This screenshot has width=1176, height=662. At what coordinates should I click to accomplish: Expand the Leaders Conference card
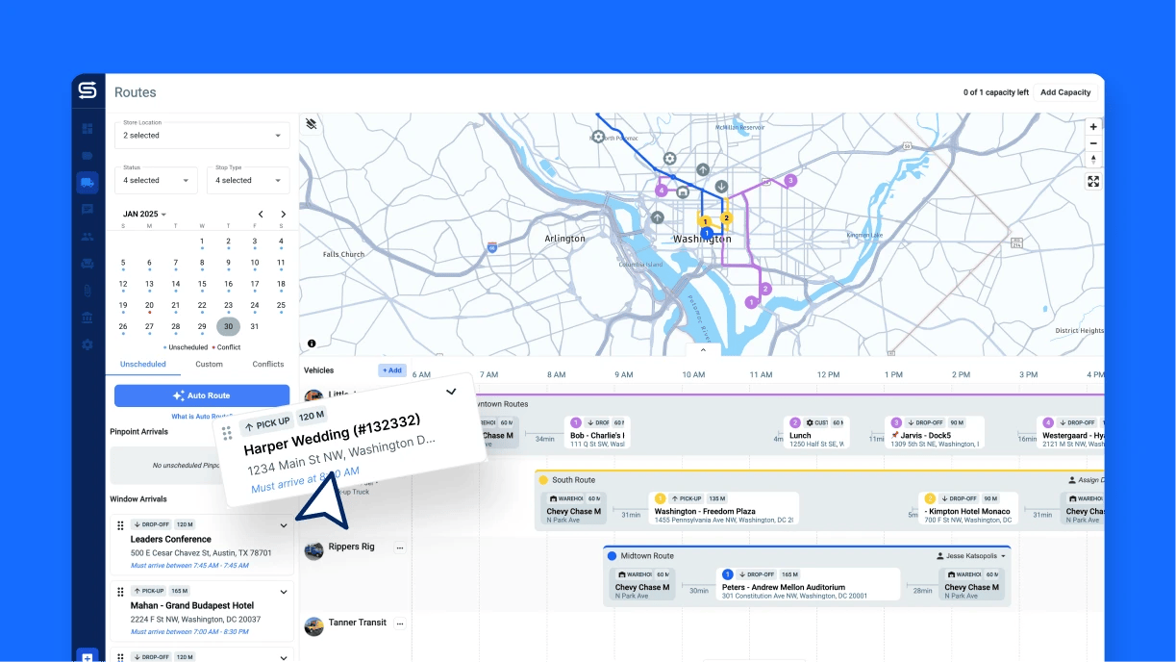[284, 525]
